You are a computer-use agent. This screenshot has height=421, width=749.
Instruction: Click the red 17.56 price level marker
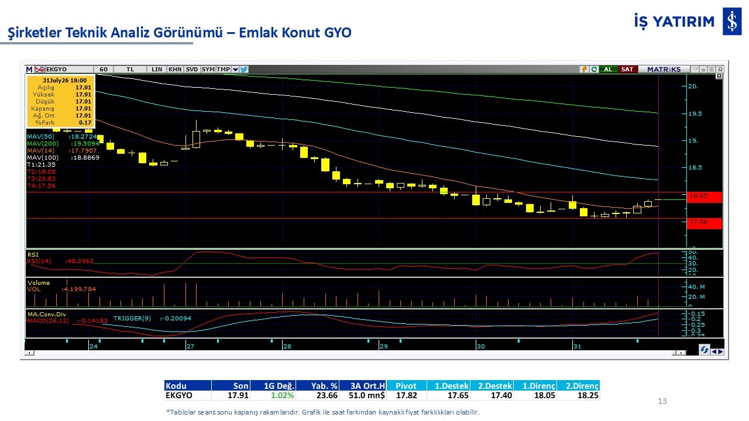click(705, 223)
